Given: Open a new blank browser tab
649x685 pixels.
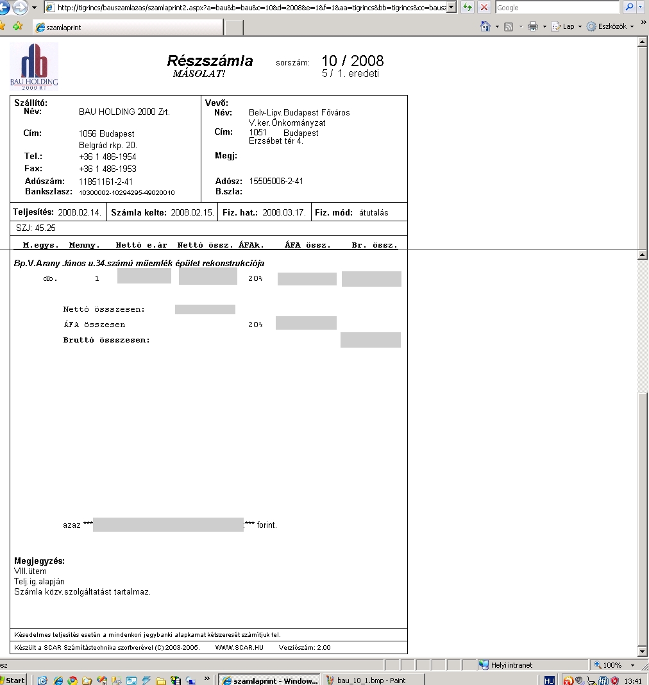Looking at the screenshot, I should click(233, 28).
